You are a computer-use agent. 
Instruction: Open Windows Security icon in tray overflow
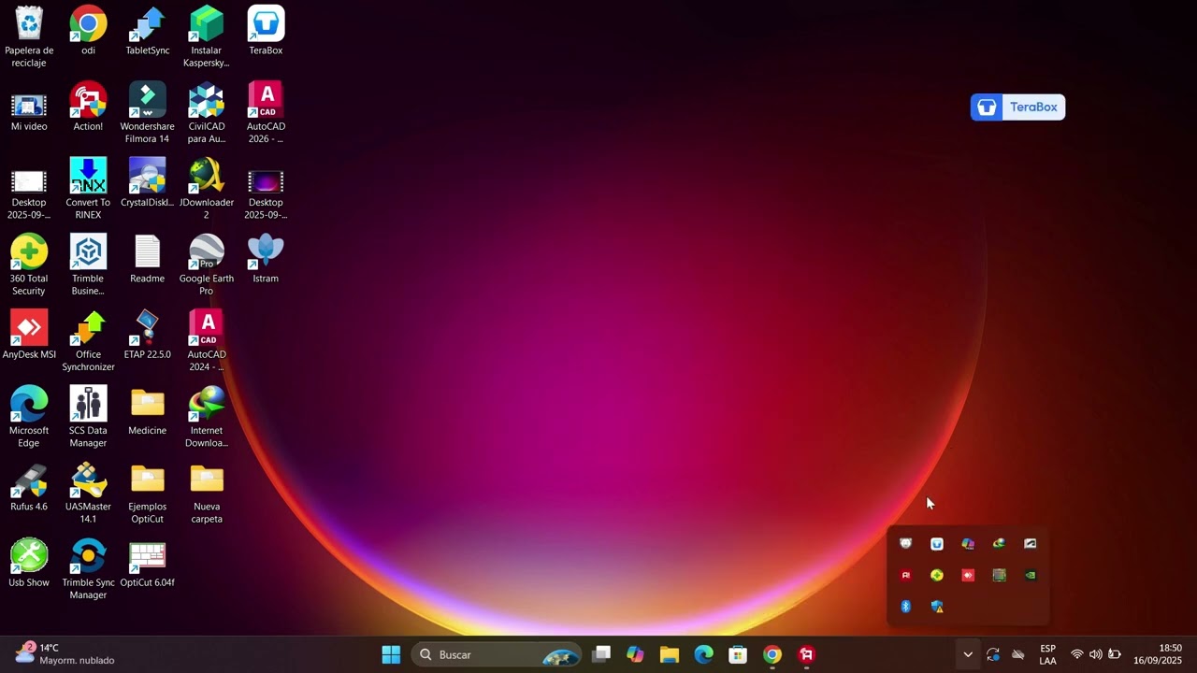coord(937,607)
